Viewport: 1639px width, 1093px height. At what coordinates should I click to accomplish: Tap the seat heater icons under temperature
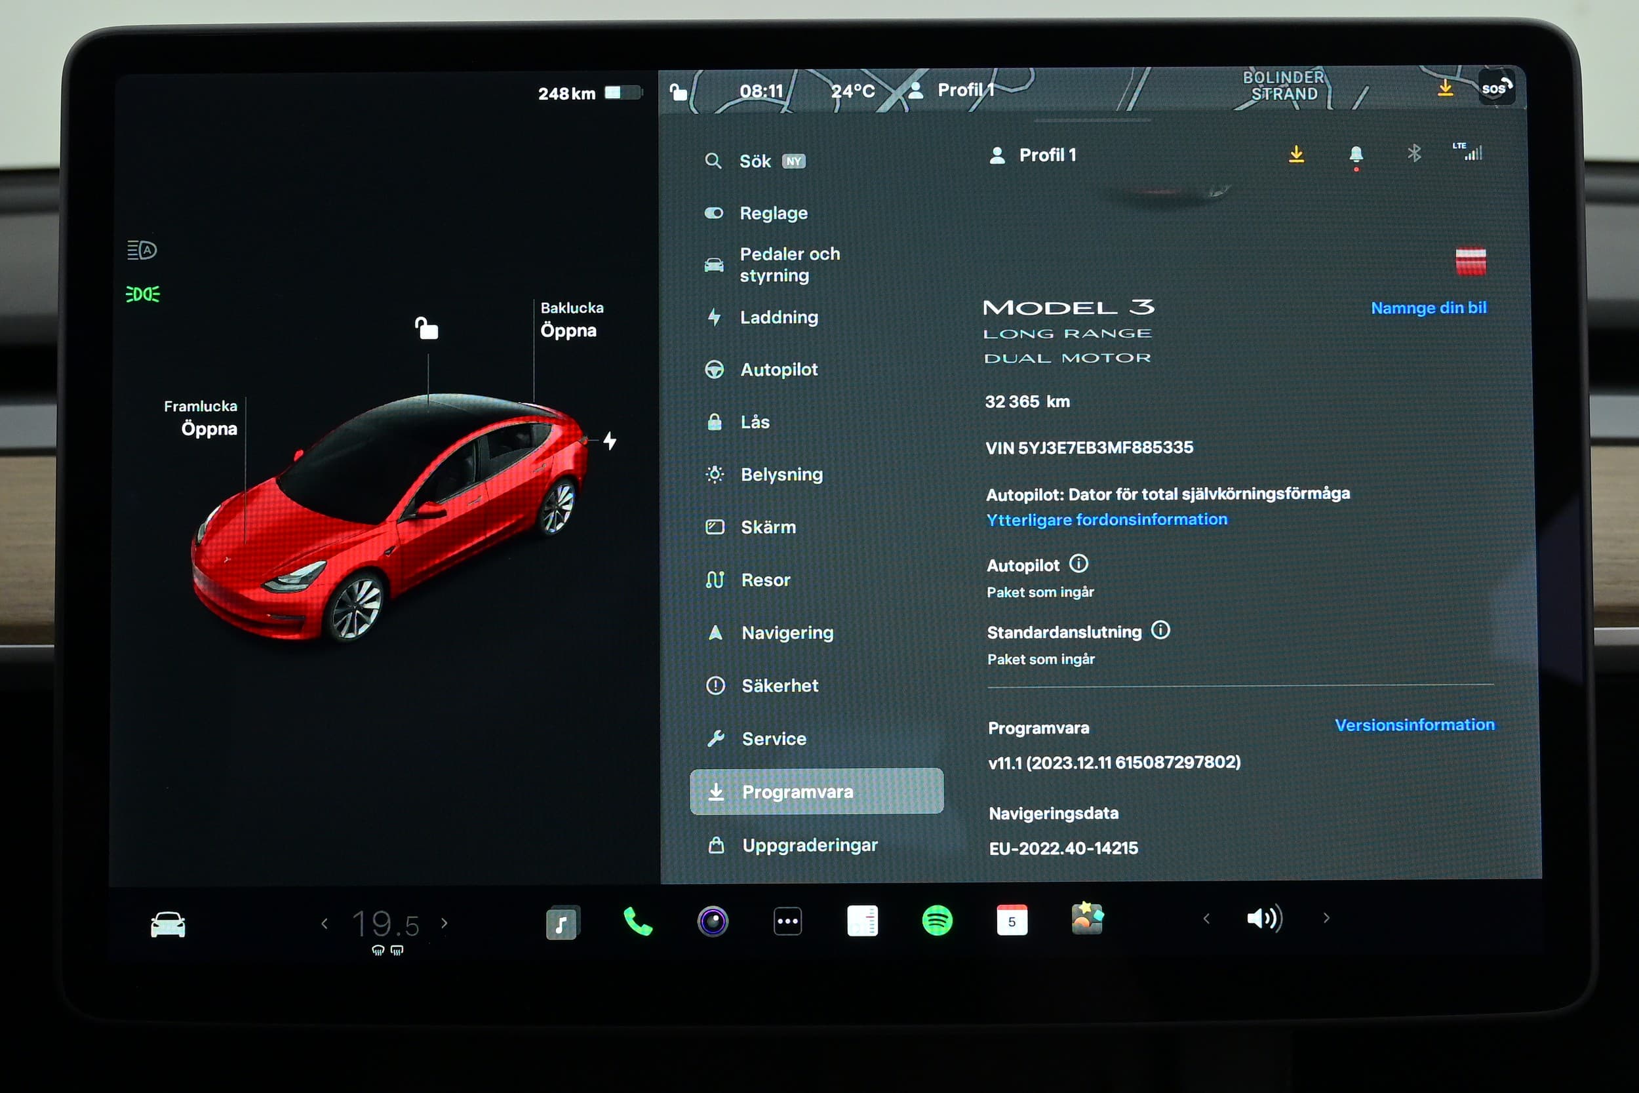(387, 950)
